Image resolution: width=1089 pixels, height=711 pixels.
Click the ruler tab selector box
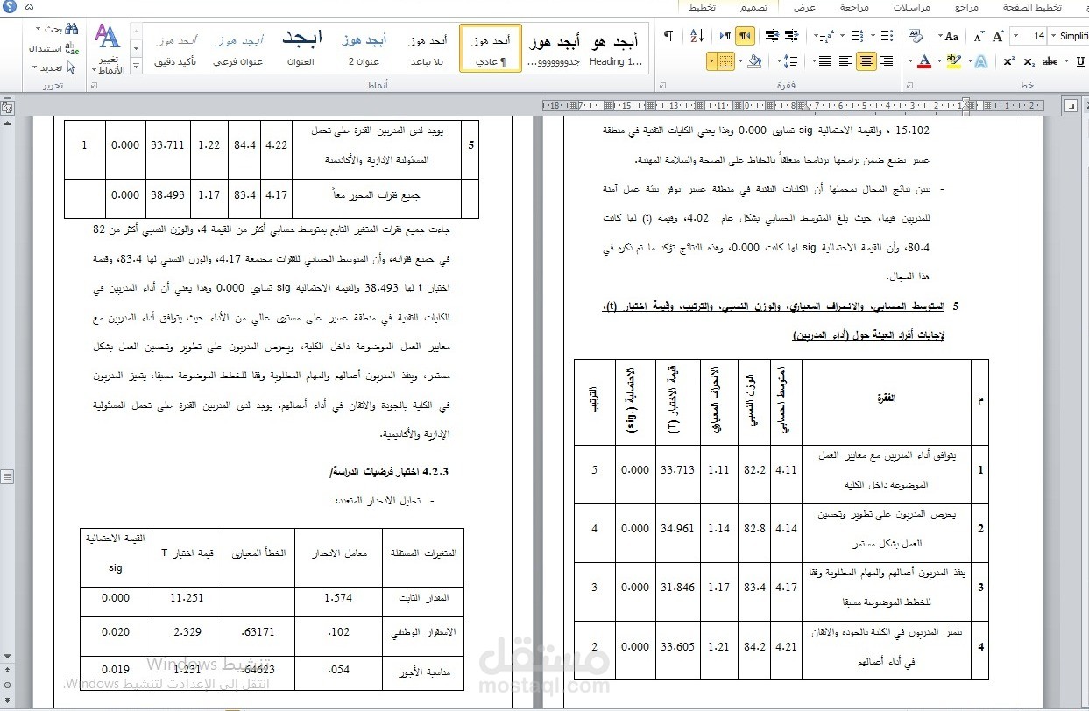pyautogui.click(x=1071, y=106)
